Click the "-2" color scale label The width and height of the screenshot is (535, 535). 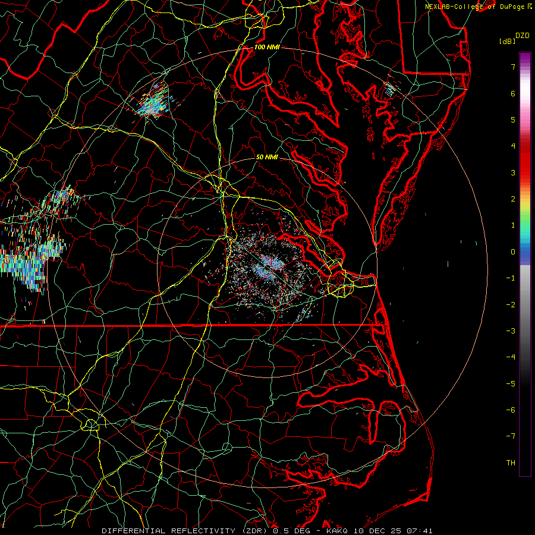511,305
